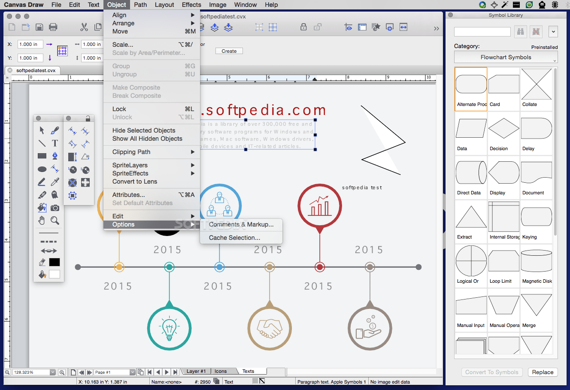Toggle the unlock icon in toolbar
The image size is (570, 390).
click(x=318, y=27)
